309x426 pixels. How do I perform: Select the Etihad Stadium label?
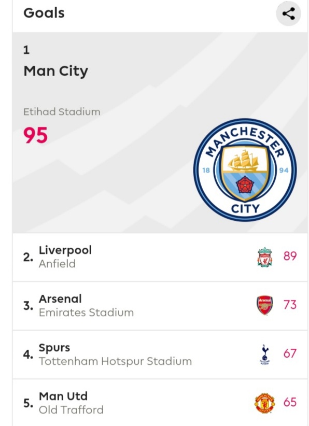62,111
